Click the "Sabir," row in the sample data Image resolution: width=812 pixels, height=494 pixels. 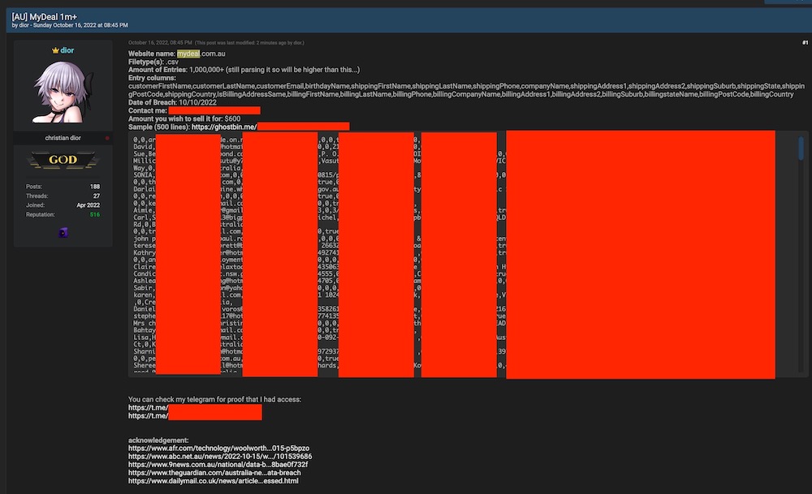pyautogui.click(x=144, y=288)
